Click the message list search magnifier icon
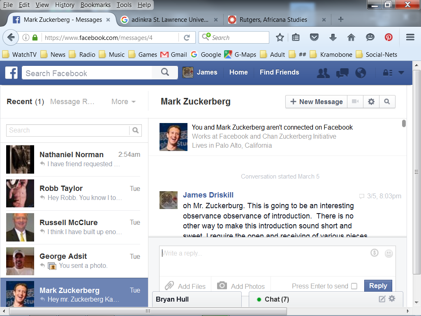 (135, 130)
